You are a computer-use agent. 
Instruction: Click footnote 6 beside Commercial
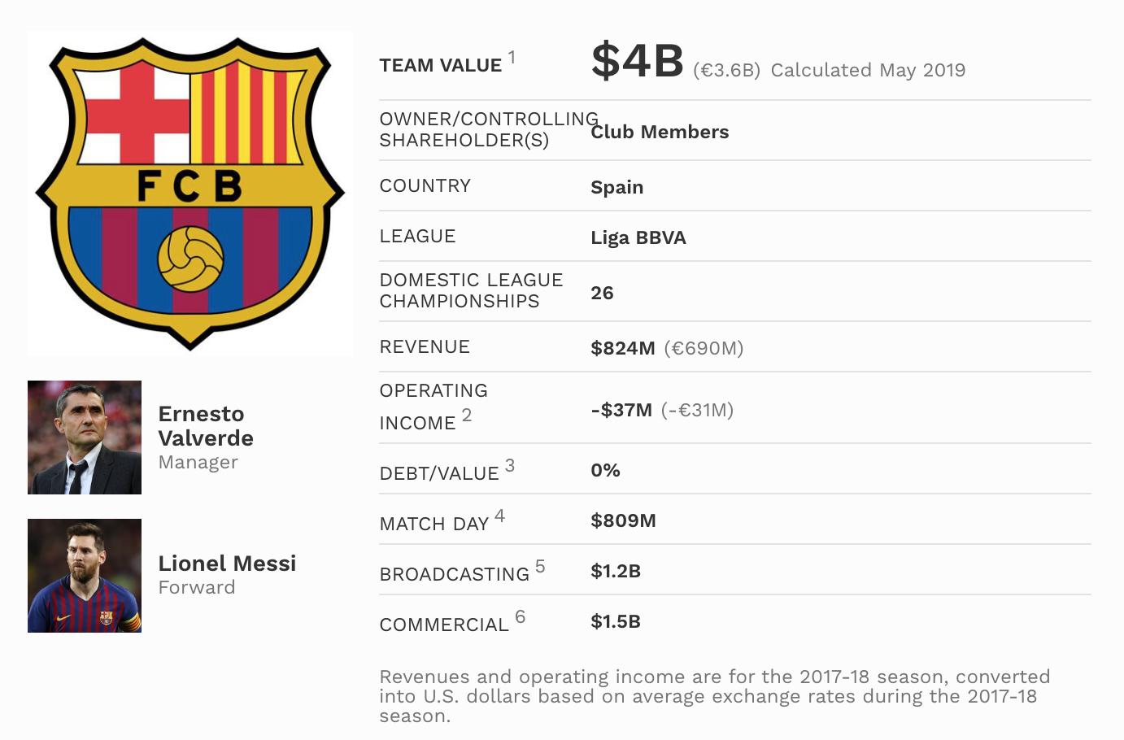(521, 617)
